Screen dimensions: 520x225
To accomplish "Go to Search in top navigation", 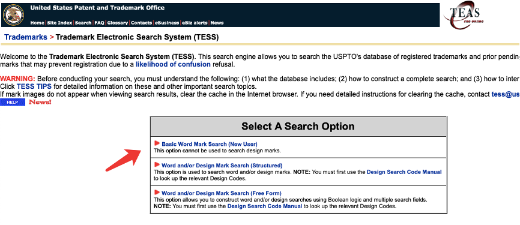I will pyautogui.click(x=83, y=23).
